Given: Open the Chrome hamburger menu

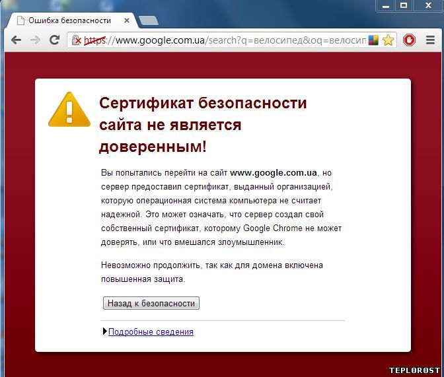Looking at the screenshot, I should [x=430, y=40].
